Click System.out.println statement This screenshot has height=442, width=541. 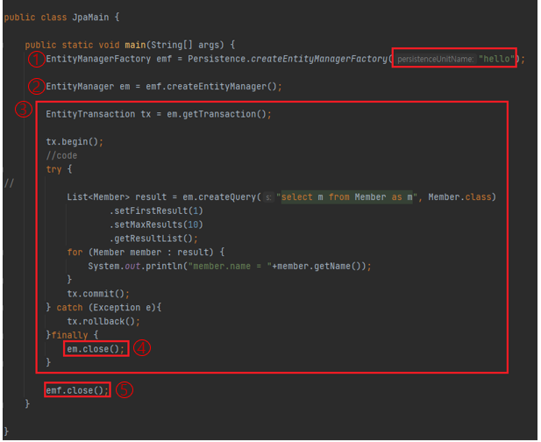230,266
